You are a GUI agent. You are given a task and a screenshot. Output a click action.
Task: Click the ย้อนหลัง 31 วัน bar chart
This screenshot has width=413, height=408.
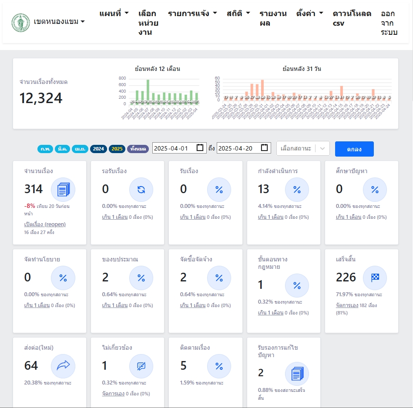point(302,97)
